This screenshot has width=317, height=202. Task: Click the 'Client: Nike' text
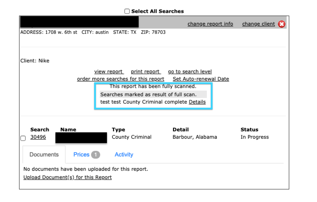[x=35, y=61]
